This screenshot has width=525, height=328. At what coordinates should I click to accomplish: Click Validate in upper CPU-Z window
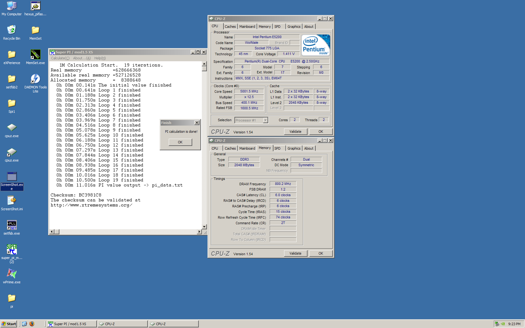pyautogui.click(x=295, y=132)
